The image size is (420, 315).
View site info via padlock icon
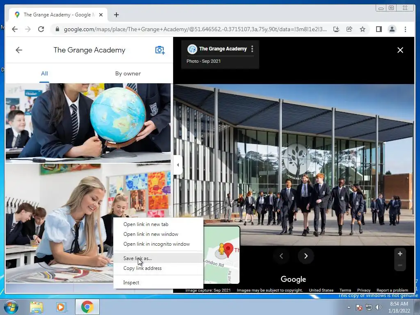coord(57,29)
